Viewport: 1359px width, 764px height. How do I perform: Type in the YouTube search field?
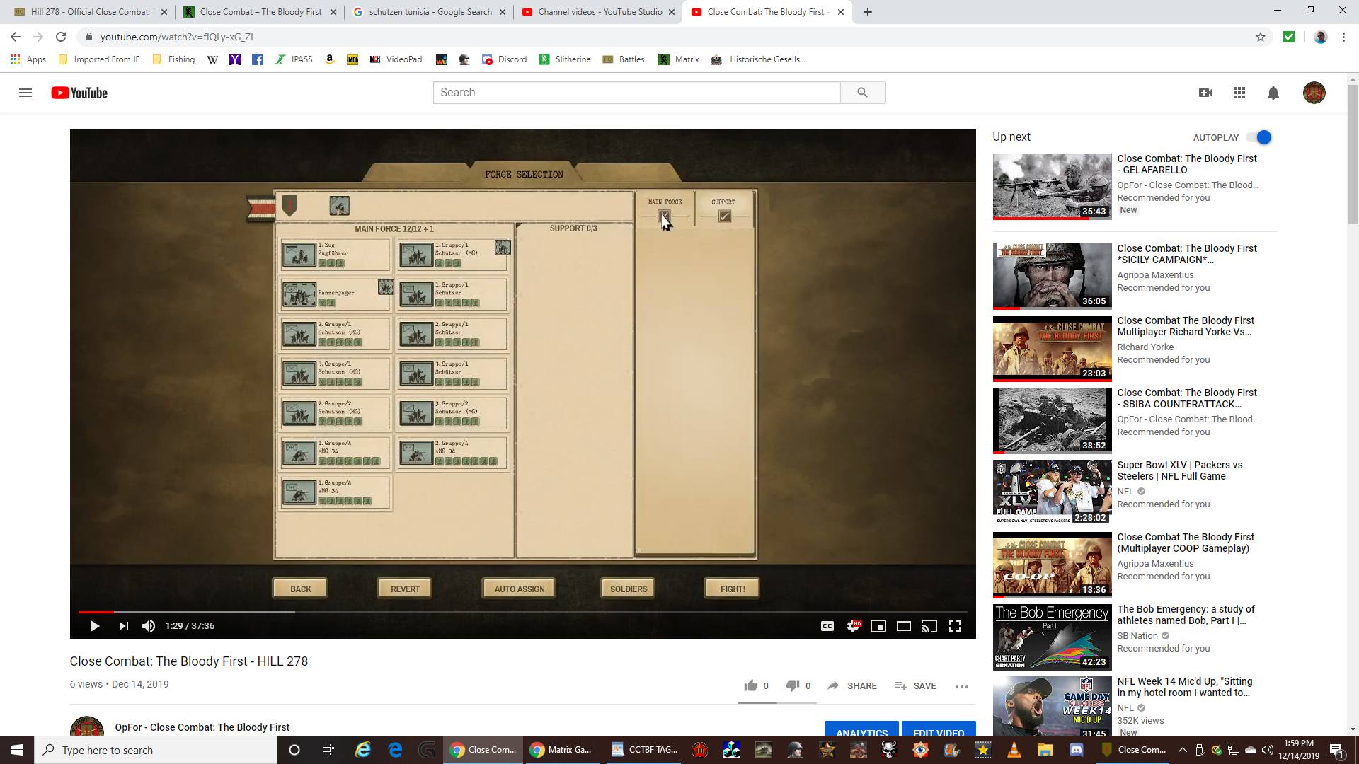pos(636,93)
